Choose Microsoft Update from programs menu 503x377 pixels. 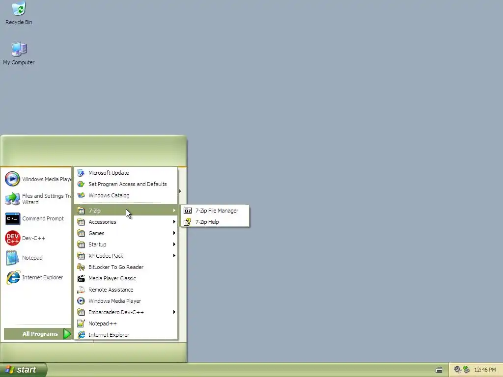click(x=126, y=173)
